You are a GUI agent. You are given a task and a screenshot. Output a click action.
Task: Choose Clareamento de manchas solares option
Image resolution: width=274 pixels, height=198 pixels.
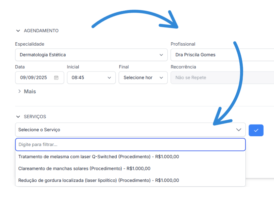point(84,168)
